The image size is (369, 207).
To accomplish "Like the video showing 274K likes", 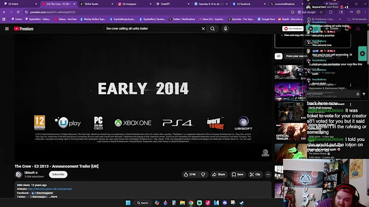I will (190, 174).
